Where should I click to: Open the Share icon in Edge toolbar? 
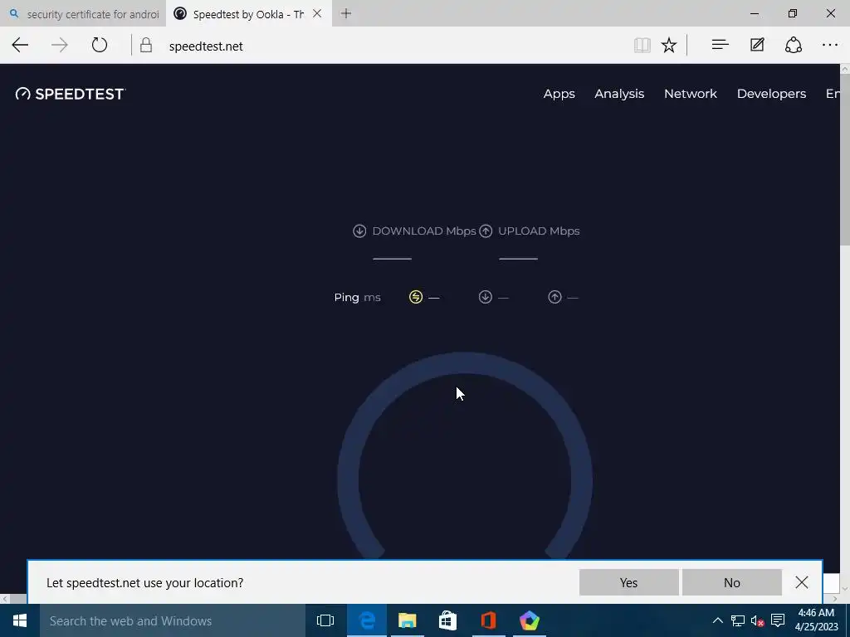coord(794,46)
